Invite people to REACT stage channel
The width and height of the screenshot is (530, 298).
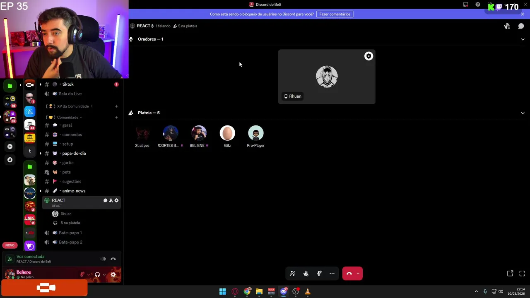tap(111, 200)
